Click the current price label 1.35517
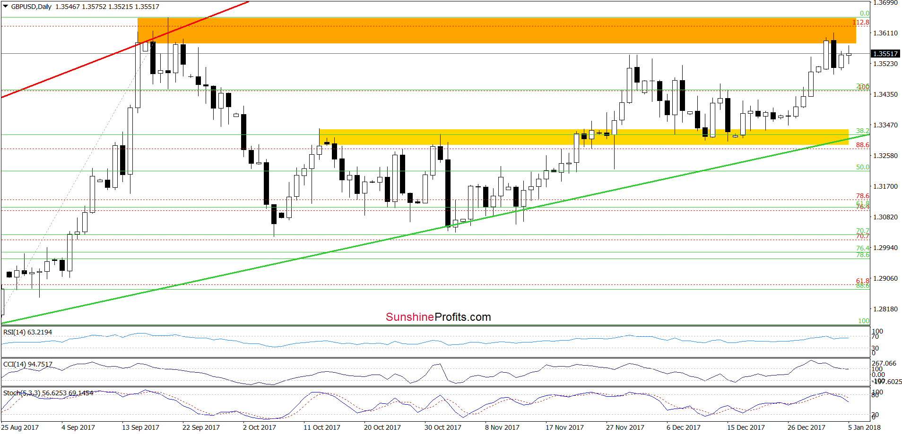Screen dimensions: 902x434 [x=885, y=54]
